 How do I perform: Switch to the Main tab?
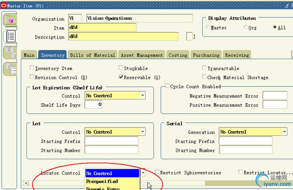point(29,55)
